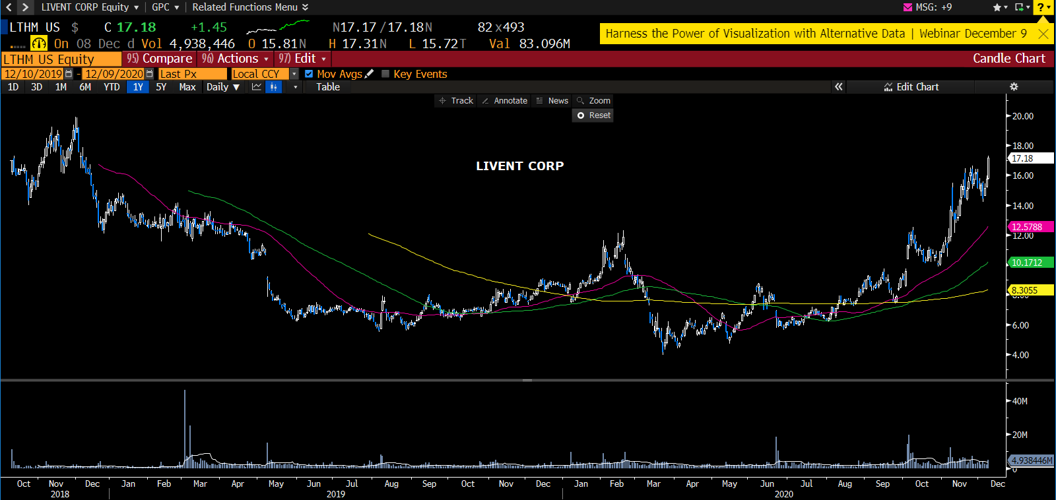
Task: Click the Last Px field
Action: tap(192, 74)
